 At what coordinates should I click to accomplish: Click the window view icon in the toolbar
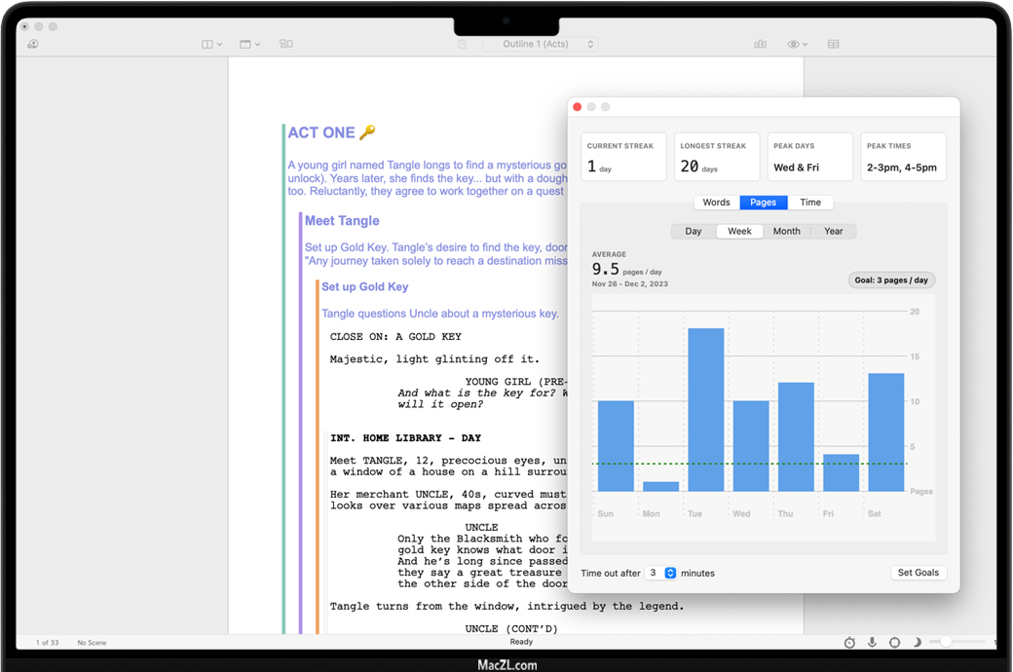(x=245, y=44)
